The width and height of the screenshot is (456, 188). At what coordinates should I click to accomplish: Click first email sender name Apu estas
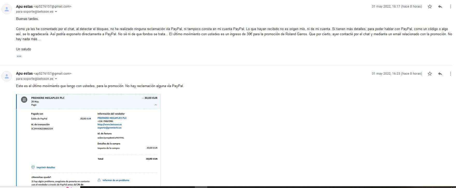[24, 6]
